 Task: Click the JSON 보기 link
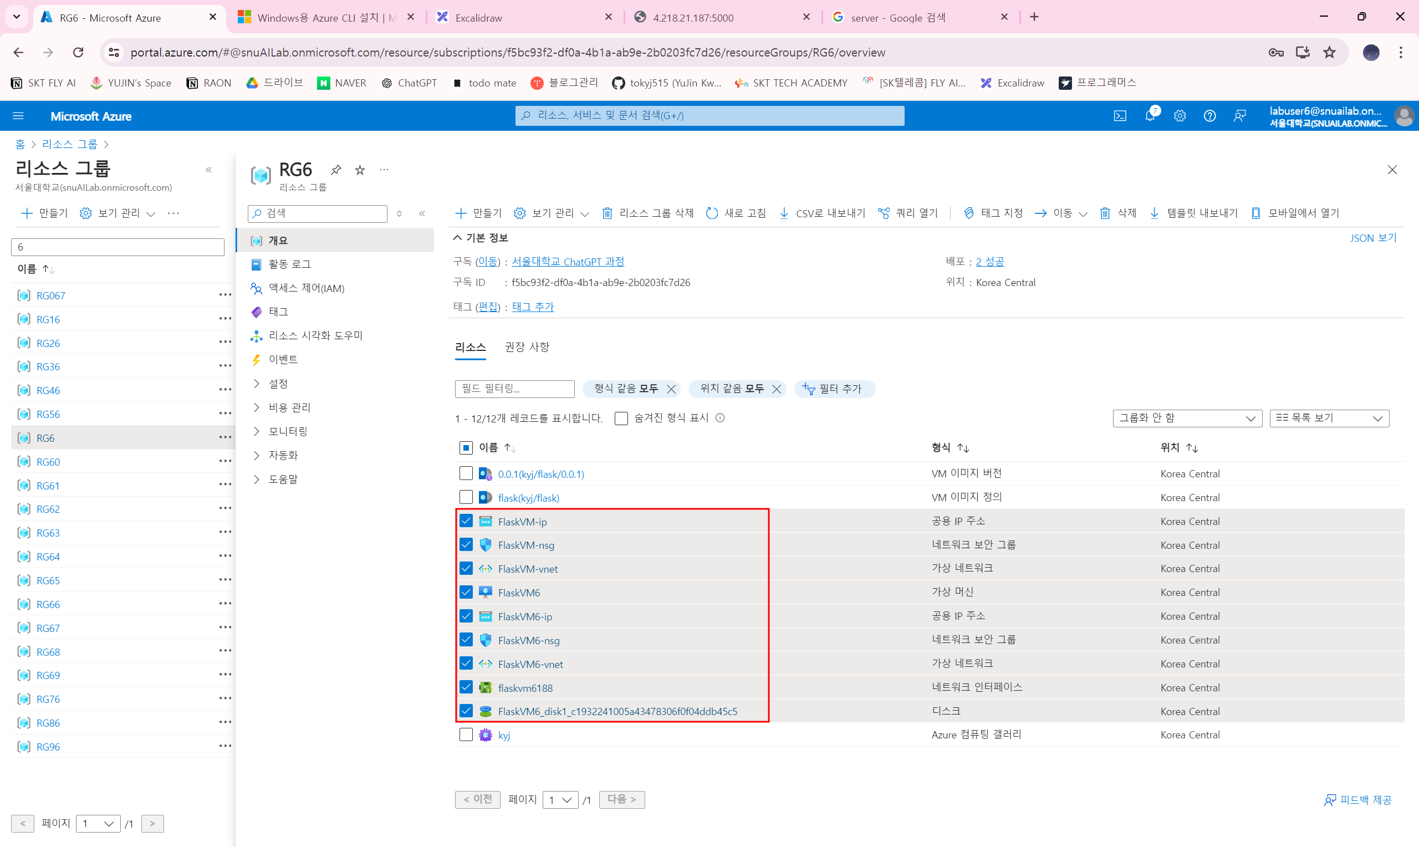1372,238
